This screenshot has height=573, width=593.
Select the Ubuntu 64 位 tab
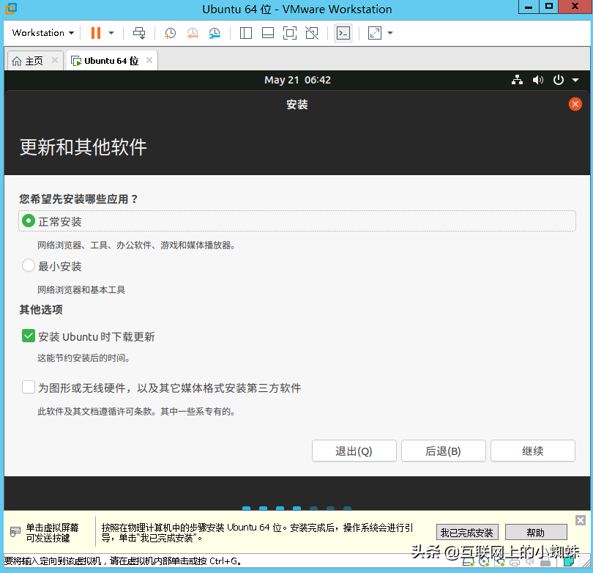tap(108, 61)
